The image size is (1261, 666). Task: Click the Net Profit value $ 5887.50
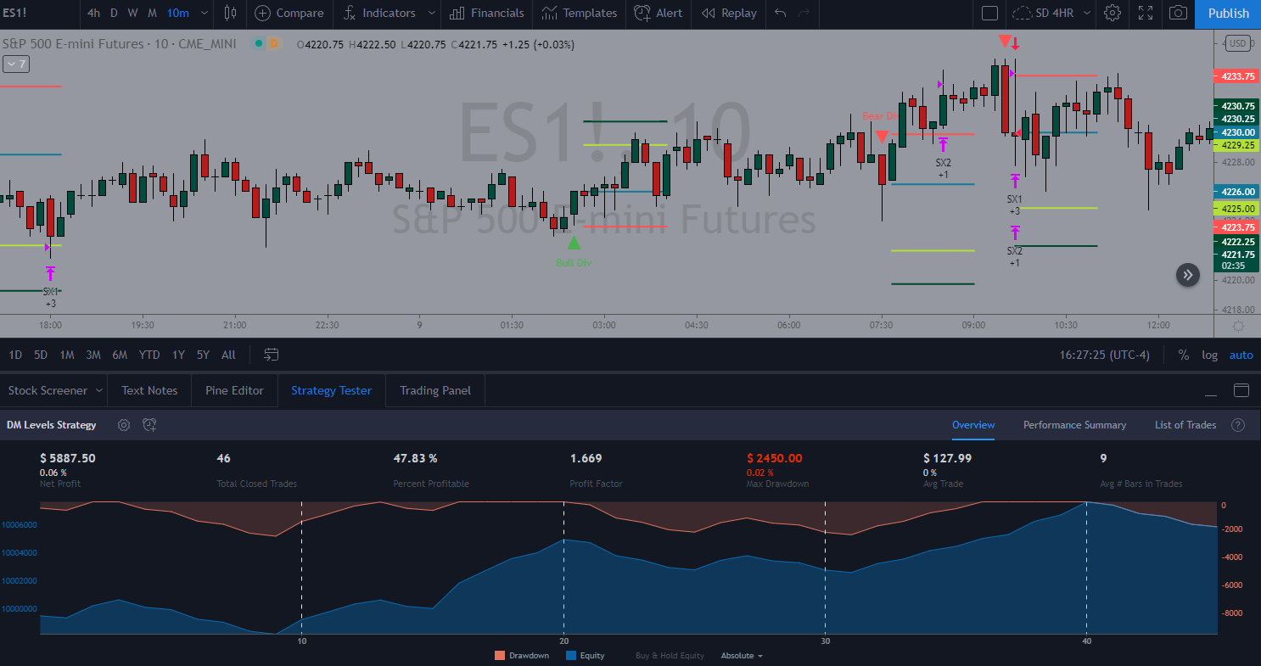coord(68,458)
